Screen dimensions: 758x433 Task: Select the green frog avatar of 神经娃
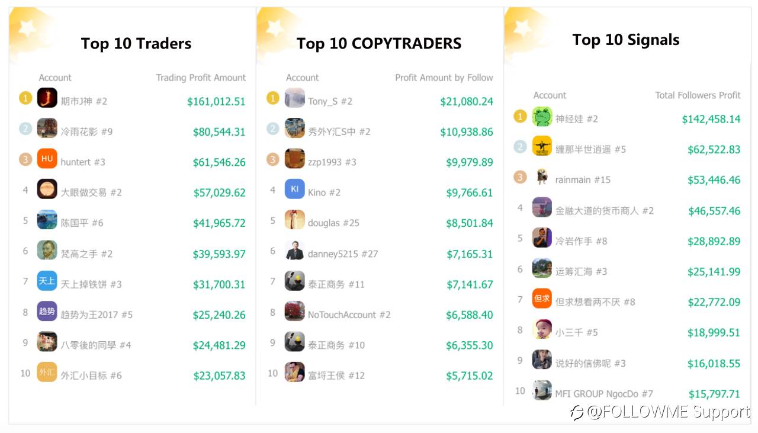coord(542,117)
